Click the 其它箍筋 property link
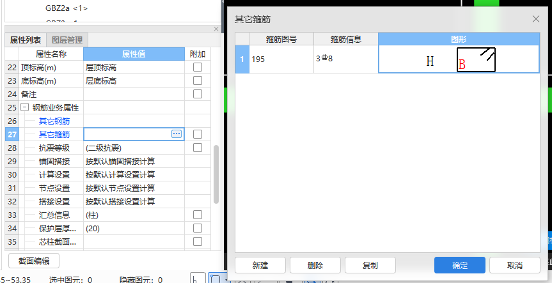The width and height of the screenshot is (552, 283). pos(54,135)
